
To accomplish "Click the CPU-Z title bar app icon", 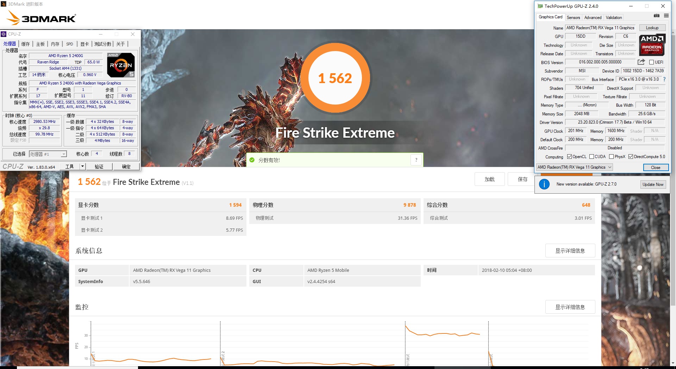I will coord(4,34).
